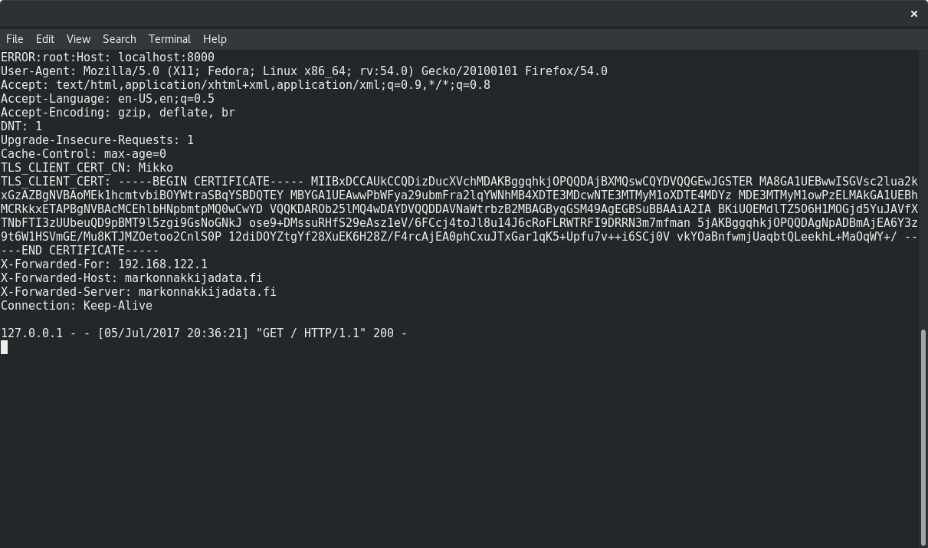Click the scrollbar track above the thumb
This screenshot has width=928, height=548.
[923, 192]
